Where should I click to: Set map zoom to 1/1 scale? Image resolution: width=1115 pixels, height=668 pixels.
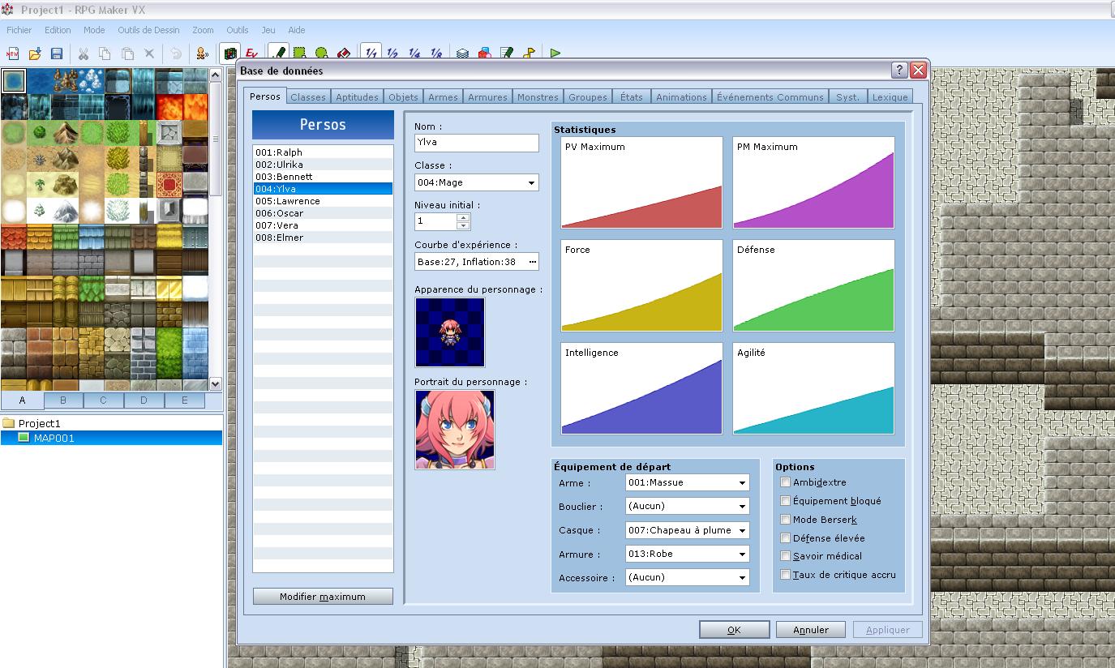coord(371,54)
